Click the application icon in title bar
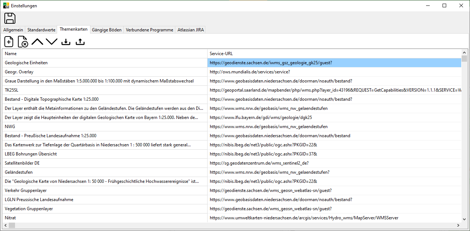This screenshot has width=470, height=231. pos(6,5)
